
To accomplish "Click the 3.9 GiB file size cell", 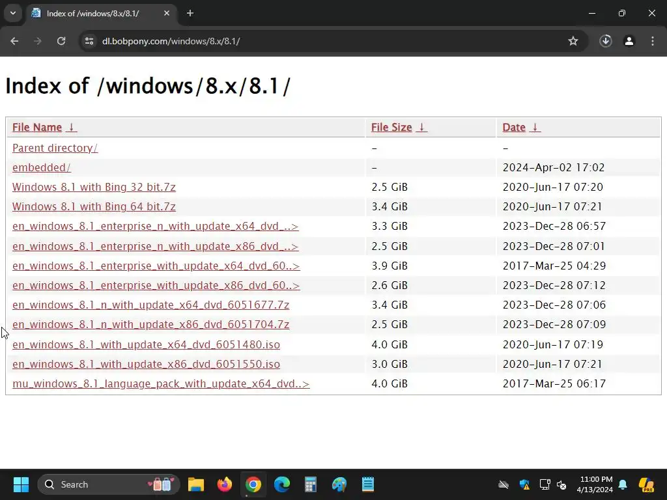I will tap(390, 266).
